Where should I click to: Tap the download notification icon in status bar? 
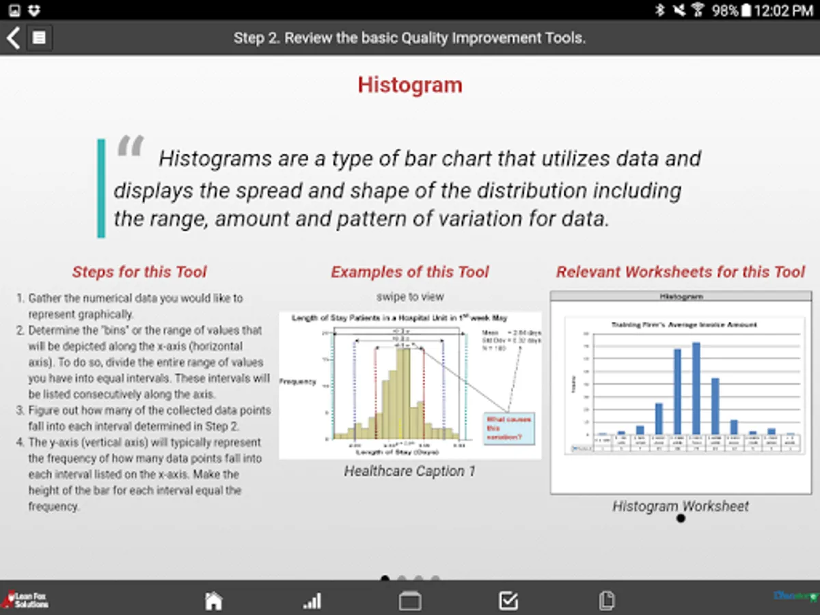[x=34, y=10]
